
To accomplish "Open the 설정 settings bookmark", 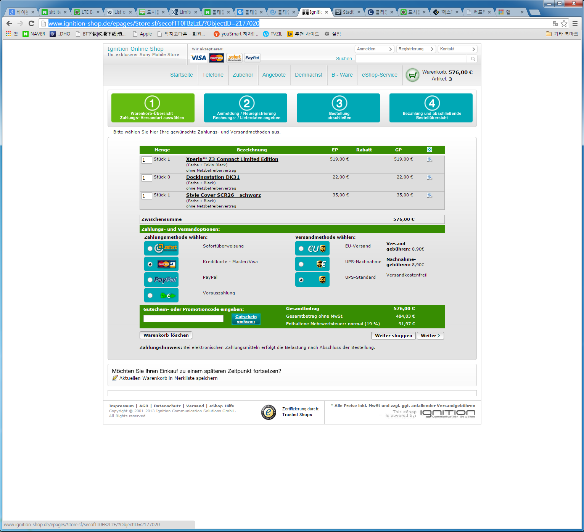I will tap(332, 34).
